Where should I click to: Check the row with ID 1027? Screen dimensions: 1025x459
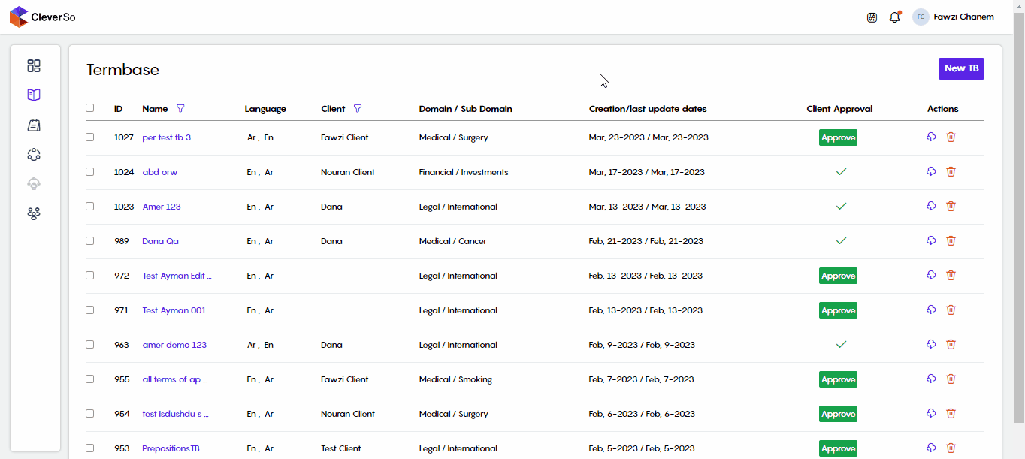(x=90, y=137)
